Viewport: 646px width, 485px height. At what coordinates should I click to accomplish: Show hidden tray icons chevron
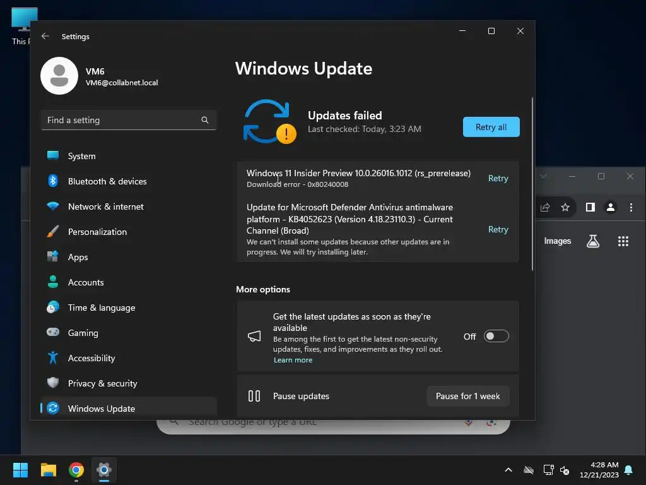pyautogui.click(x=508, y=470)
